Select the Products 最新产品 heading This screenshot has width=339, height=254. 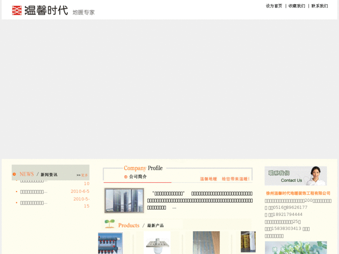[141, 226]
